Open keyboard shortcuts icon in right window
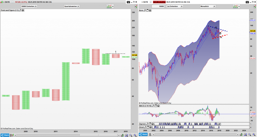 (x=247, y=2)
